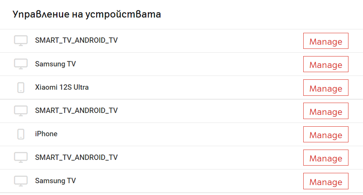
Task: Select the TV icon of the third SMART_TV_ANDROID_TV
Action: (x=21, y=158)
